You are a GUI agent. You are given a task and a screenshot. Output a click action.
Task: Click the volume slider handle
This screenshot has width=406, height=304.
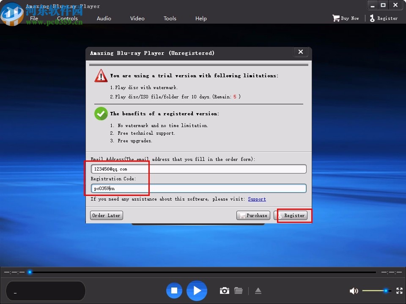pos(386,291)
